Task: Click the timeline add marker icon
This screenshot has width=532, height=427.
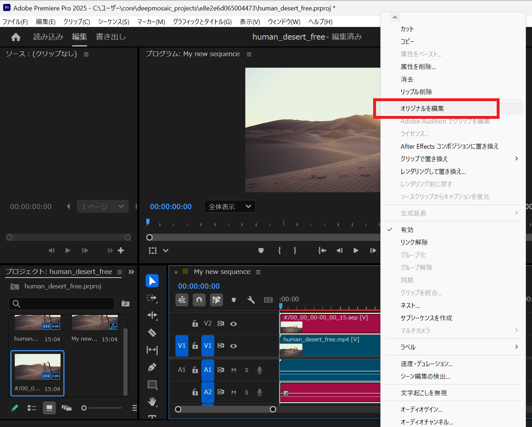Action: [x=234, y=300]
